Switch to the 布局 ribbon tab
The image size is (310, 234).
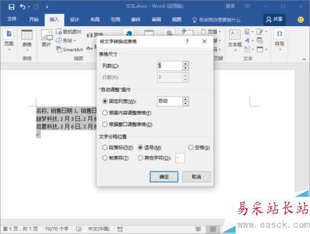coord(95,19)
